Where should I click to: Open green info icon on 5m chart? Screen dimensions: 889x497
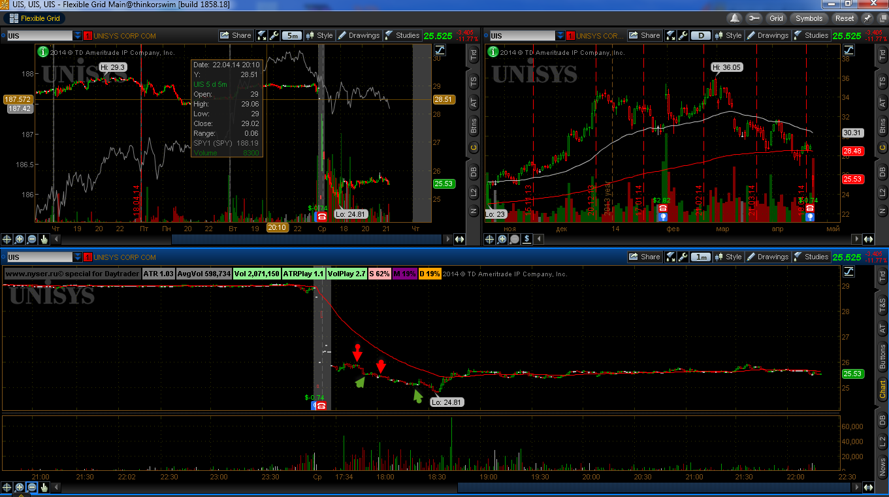pos(42,50)
